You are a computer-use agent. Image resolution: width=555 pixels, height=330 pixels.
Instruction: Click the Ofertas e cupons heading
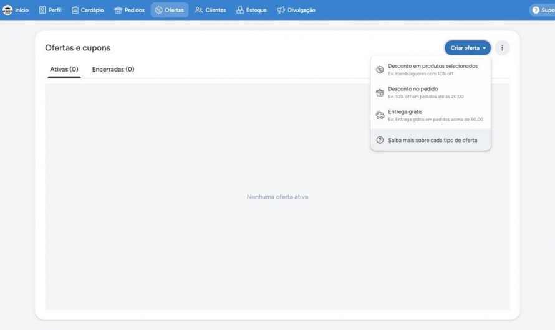[x=77, y=48]
